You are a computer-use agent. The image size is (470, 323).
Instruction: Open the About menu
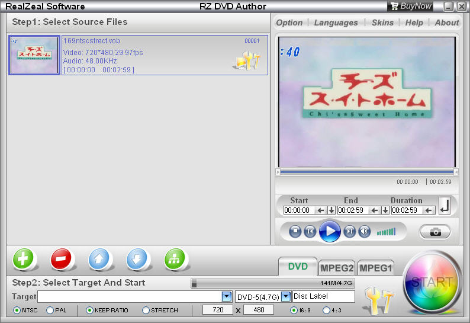(x=447, y=23)
